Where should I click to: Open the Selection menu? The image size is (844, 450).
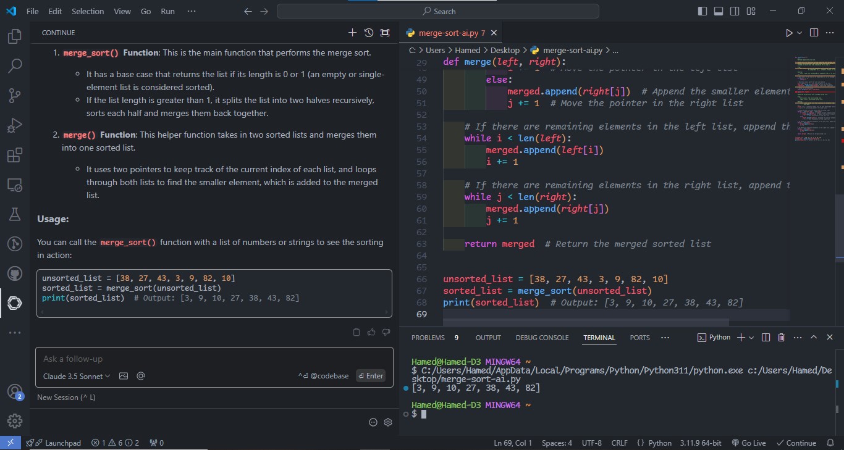click(x=88, y=11)
